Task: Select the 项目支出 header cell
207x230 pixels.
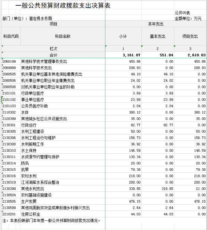Action: [190, 36]
